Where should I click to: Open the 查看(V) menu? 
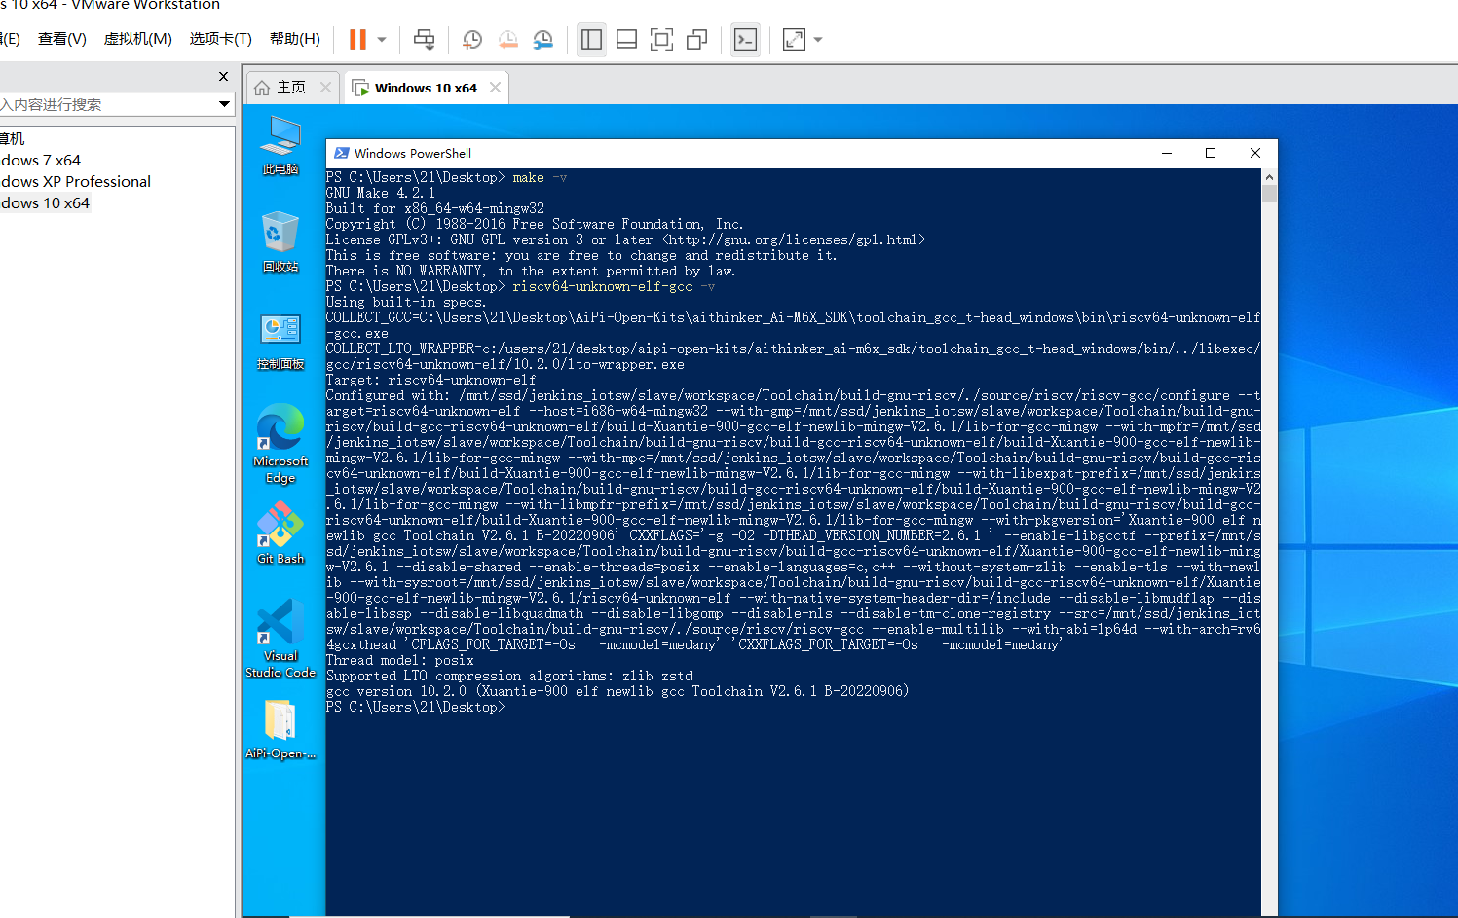click(x=62, y=39)
